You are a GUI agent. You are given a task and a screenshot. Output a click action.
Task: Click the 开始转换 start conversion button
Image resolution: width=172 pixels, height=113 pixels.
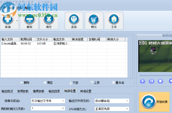point(154,102)
